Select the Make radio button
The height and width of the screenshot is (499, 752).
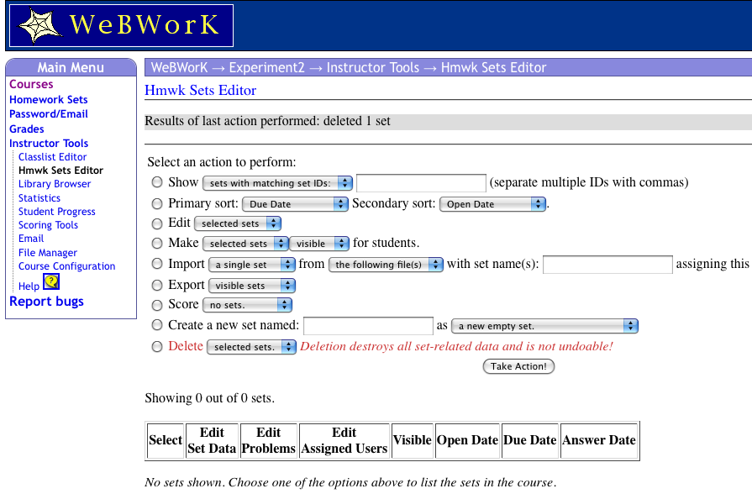pos(157,243)
